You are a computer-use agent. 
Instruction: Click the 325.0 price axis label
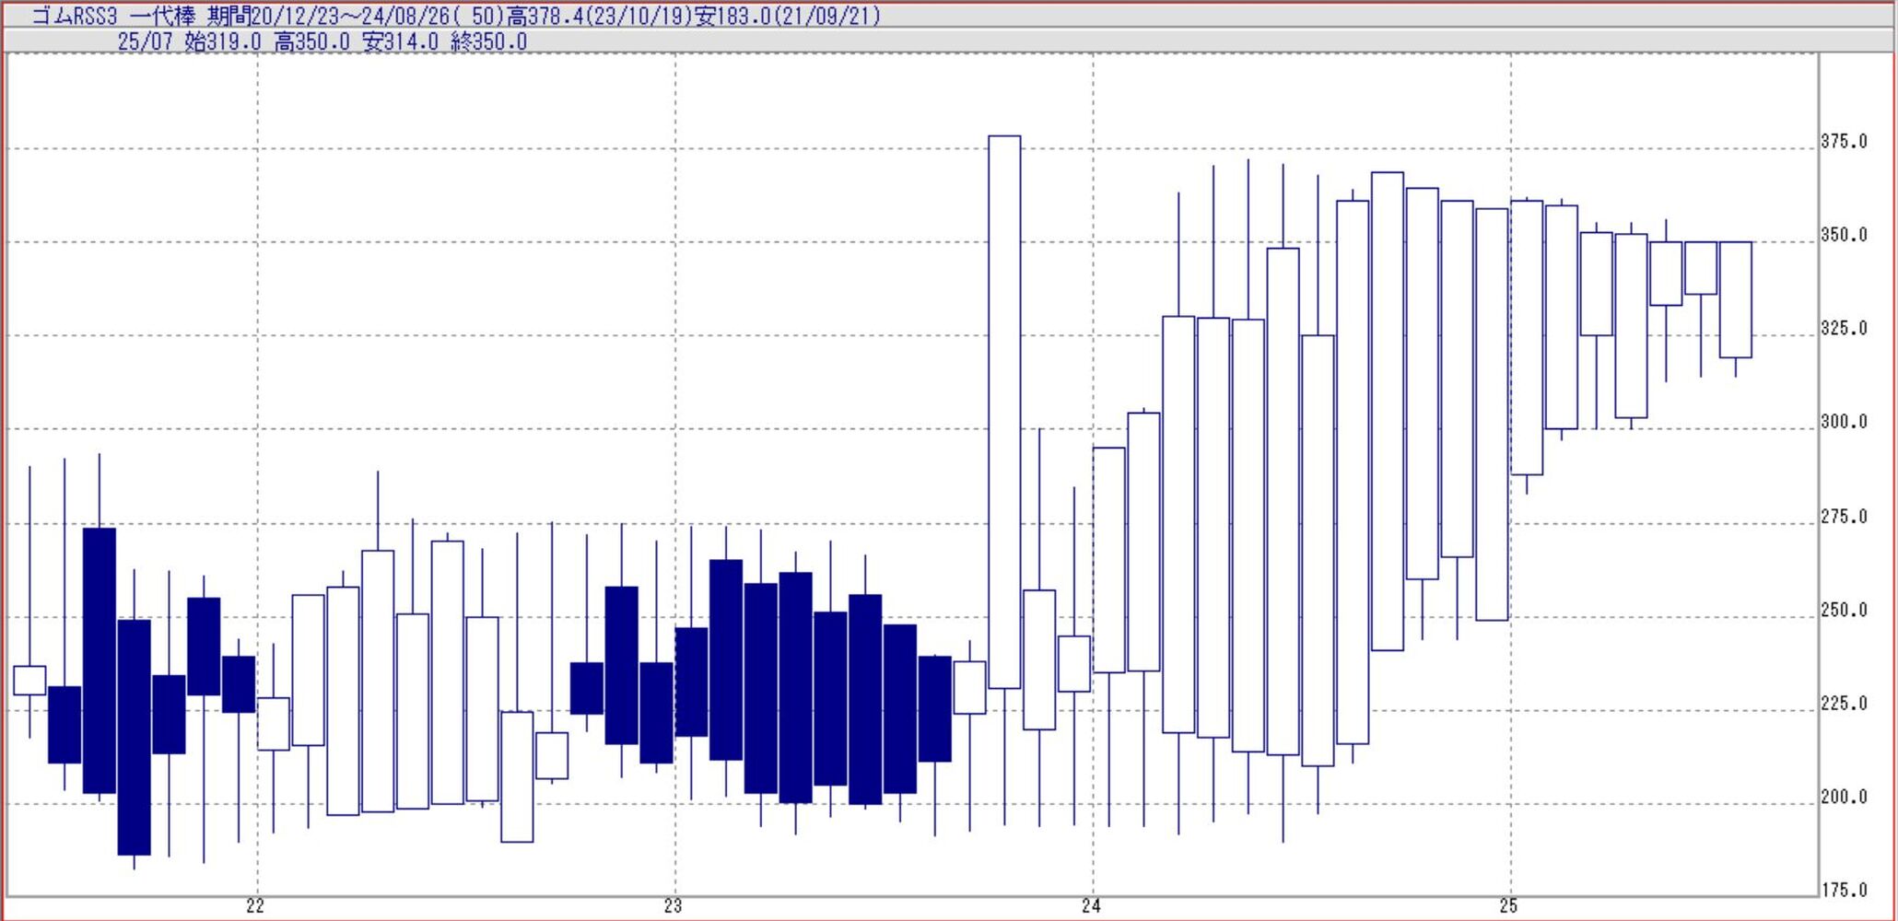[1844, 328]
